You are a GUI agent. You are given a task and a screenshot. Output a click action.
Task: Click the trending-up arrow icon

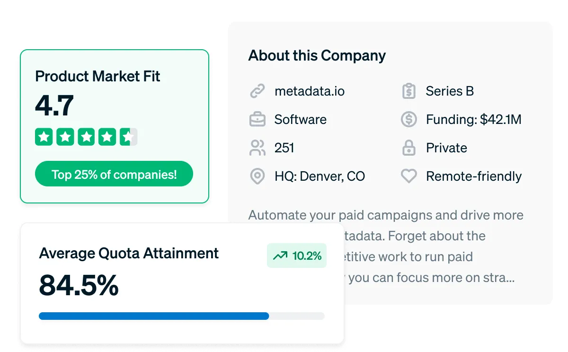click(x=280, y=256)
